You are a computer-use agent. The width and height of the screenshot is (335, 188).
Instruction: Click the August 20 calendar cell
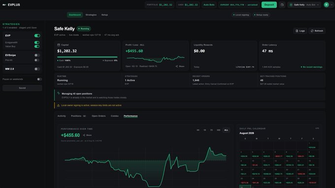[290, 172]
